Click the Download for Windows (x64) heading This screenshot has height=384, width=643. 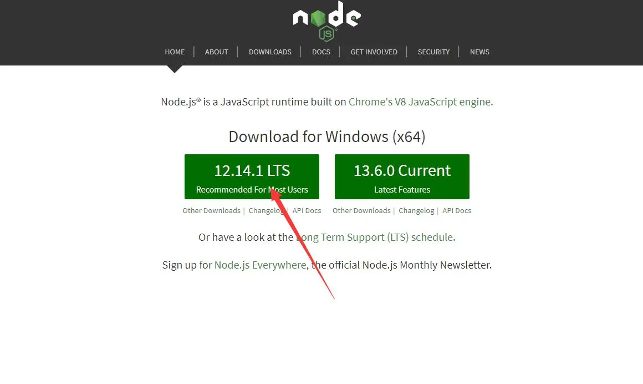pyautogui.click(x=327, y=137)
